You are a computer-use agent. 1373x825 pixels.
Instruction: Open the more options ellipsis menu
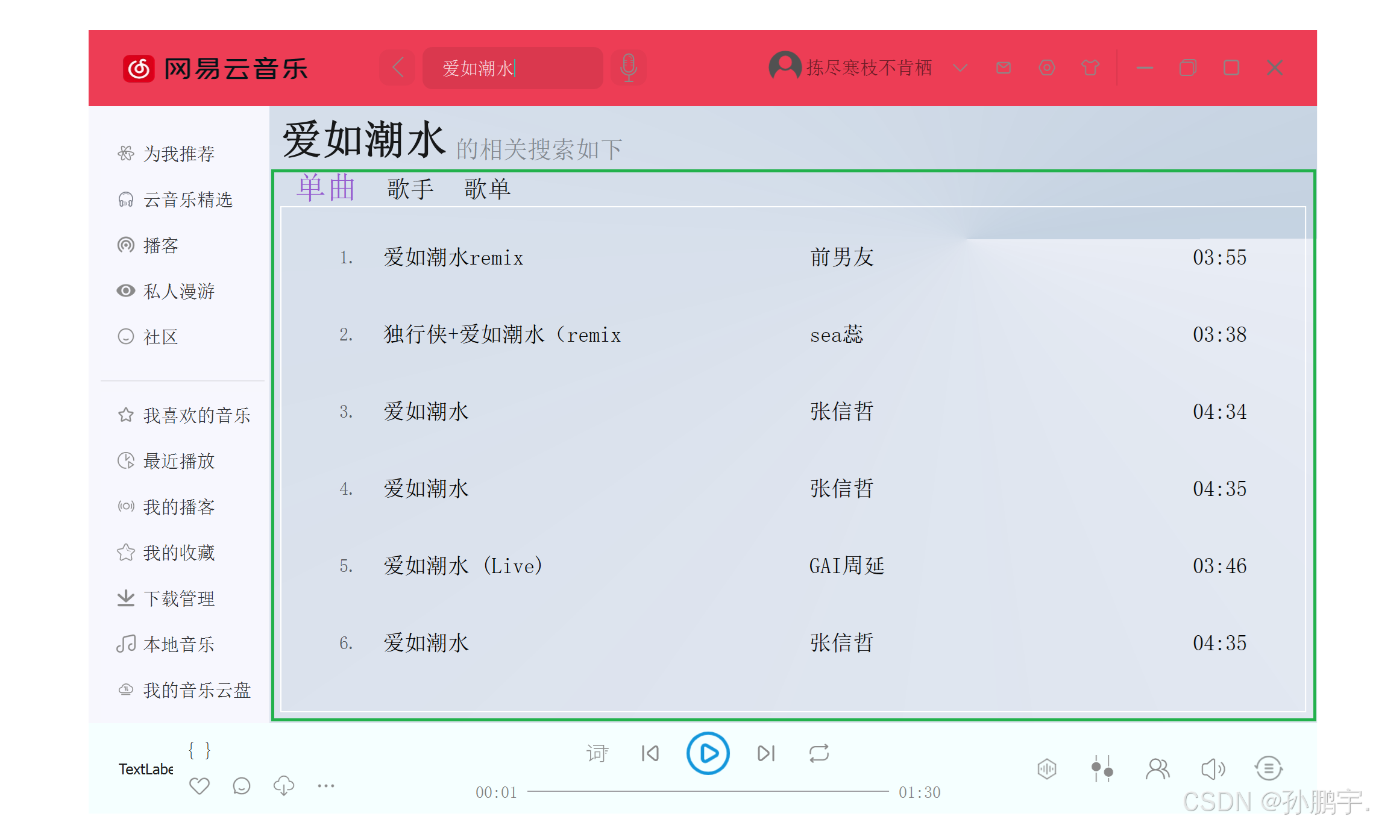[326, 786]
